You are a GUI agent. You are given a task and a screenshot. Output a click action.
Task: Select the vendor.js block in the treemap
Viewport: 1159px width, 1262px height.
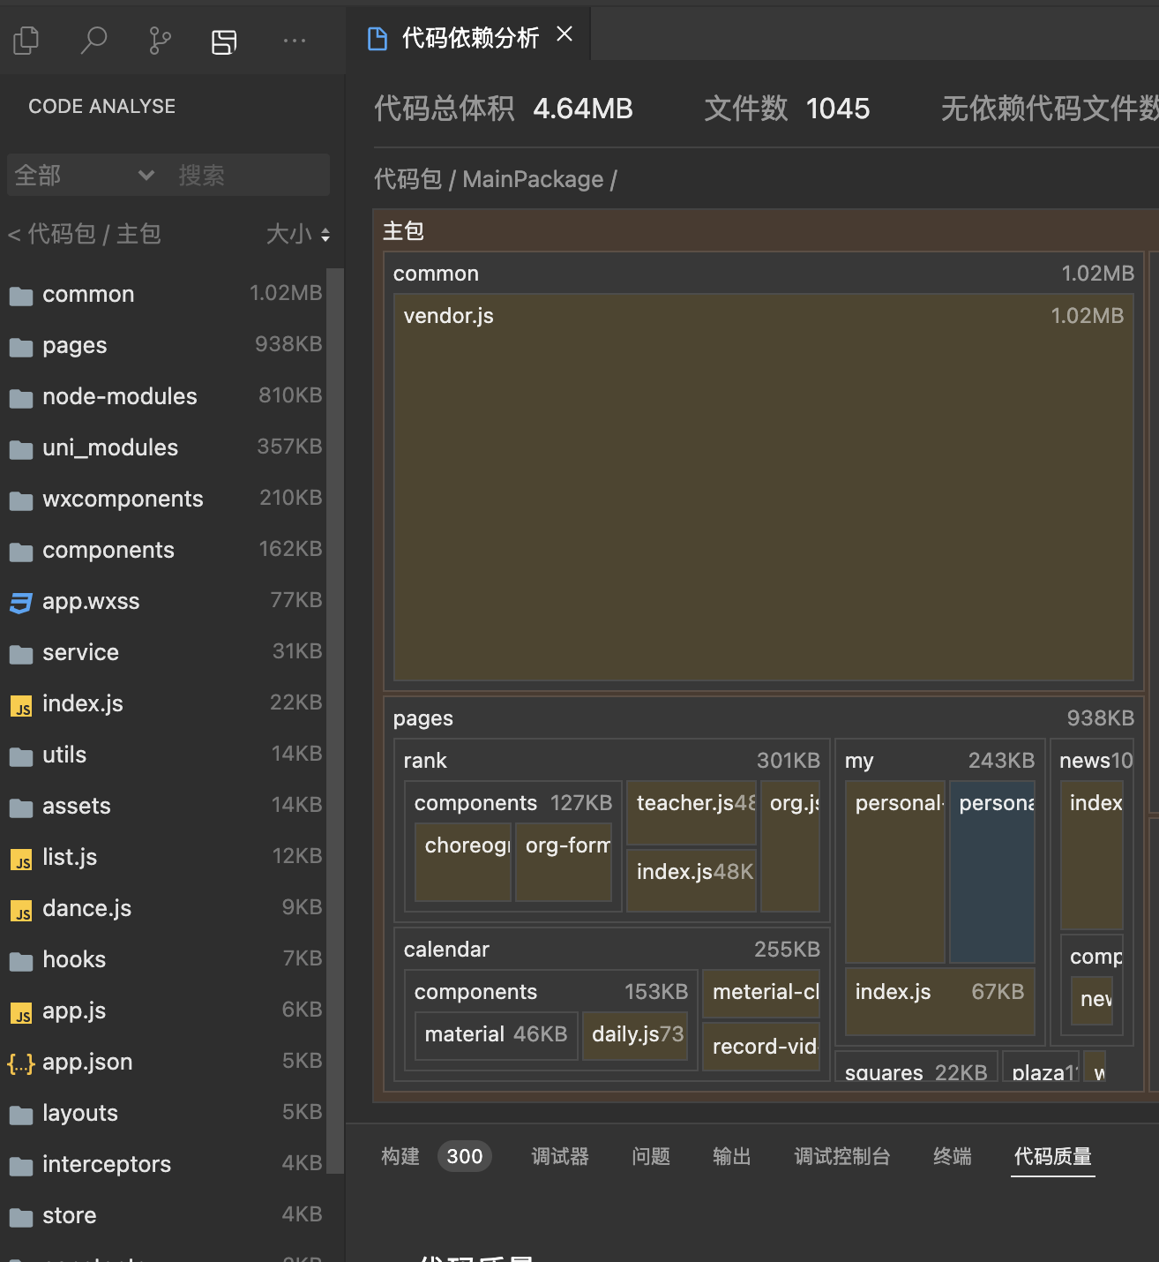pos(763,485)
